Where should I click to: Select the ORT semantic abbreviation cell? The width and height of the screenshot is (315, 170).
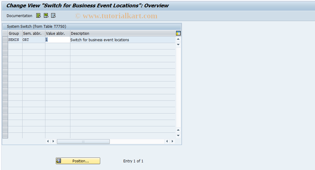coord(34,40)
